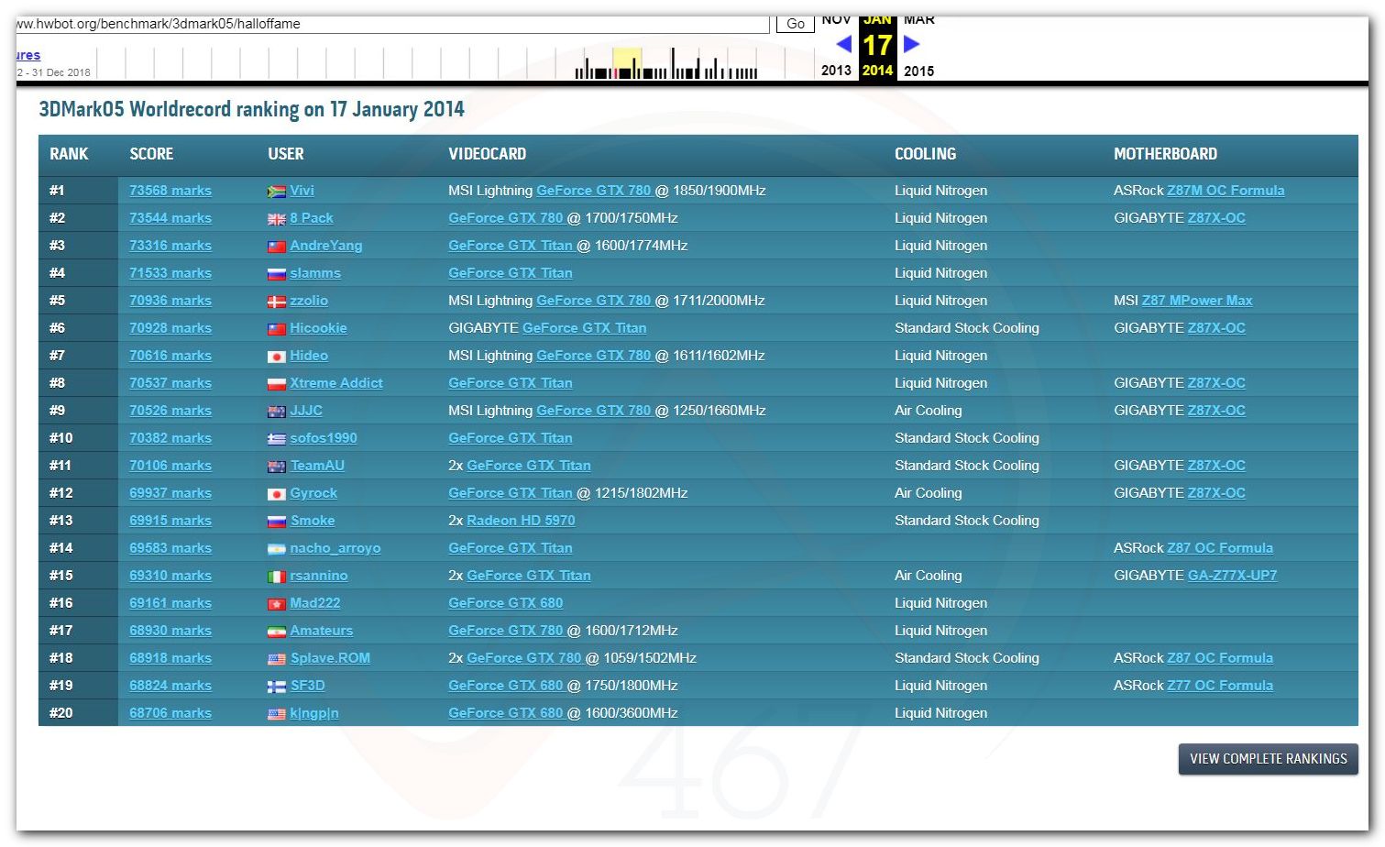Click the COOLING column header

pos(926,154)
